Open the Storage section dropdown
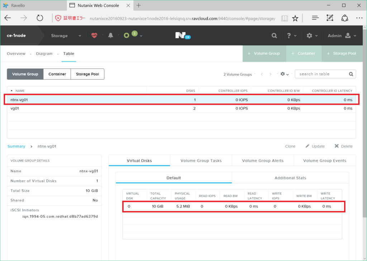367x261 pixels. [x=66, y=36]
